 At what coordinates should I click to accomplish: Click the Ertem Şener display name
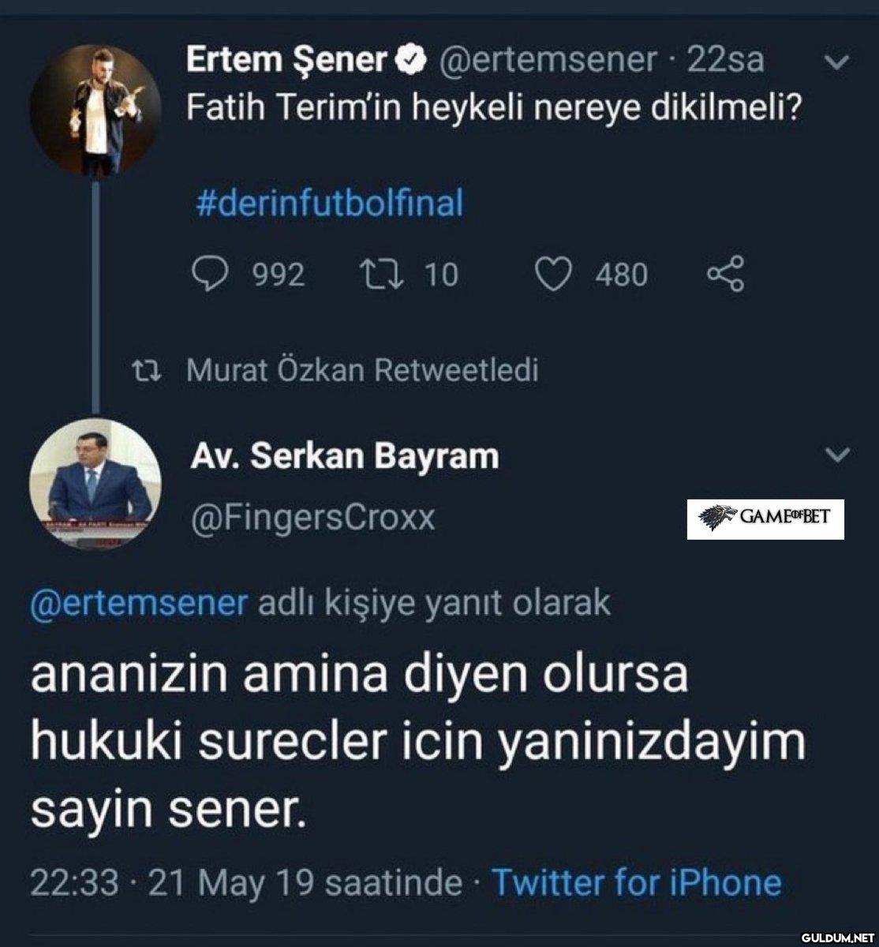pyautogui.click(x=286, y=60)
